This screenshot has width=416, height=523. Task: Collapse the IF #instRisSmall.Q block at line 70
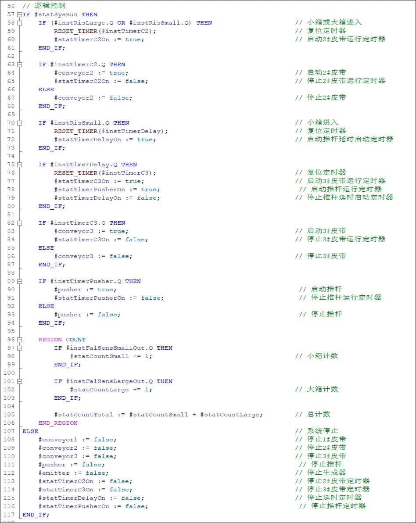click(19, 123)
